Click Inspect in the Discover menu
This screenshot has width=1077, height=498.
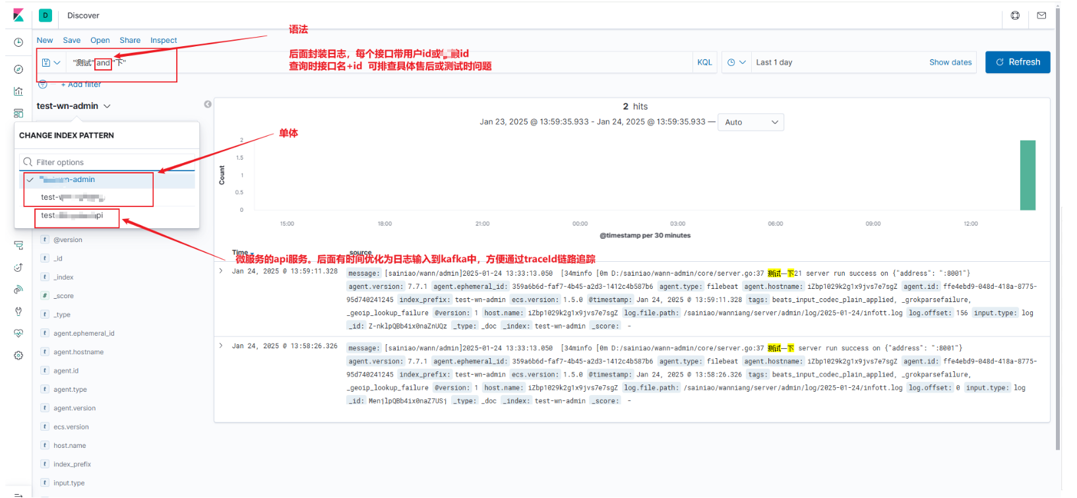click(x=164, y=40)
